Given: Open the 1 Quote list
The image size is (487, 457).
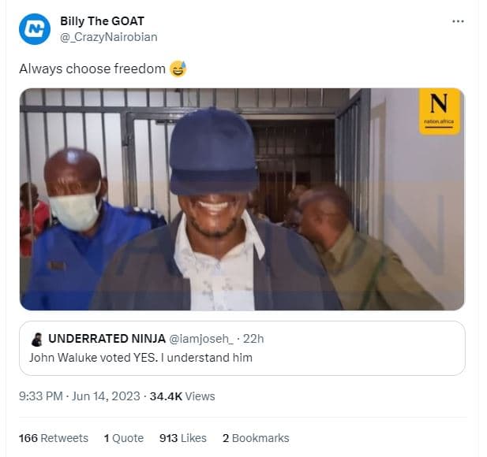Looking at the screenshot, I should 124,438.
